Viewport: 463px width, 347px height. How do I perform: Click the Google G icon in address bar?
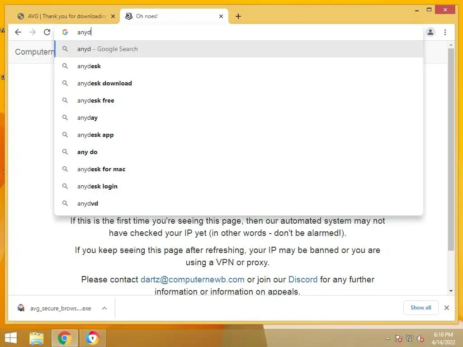(x=65, y=32)
